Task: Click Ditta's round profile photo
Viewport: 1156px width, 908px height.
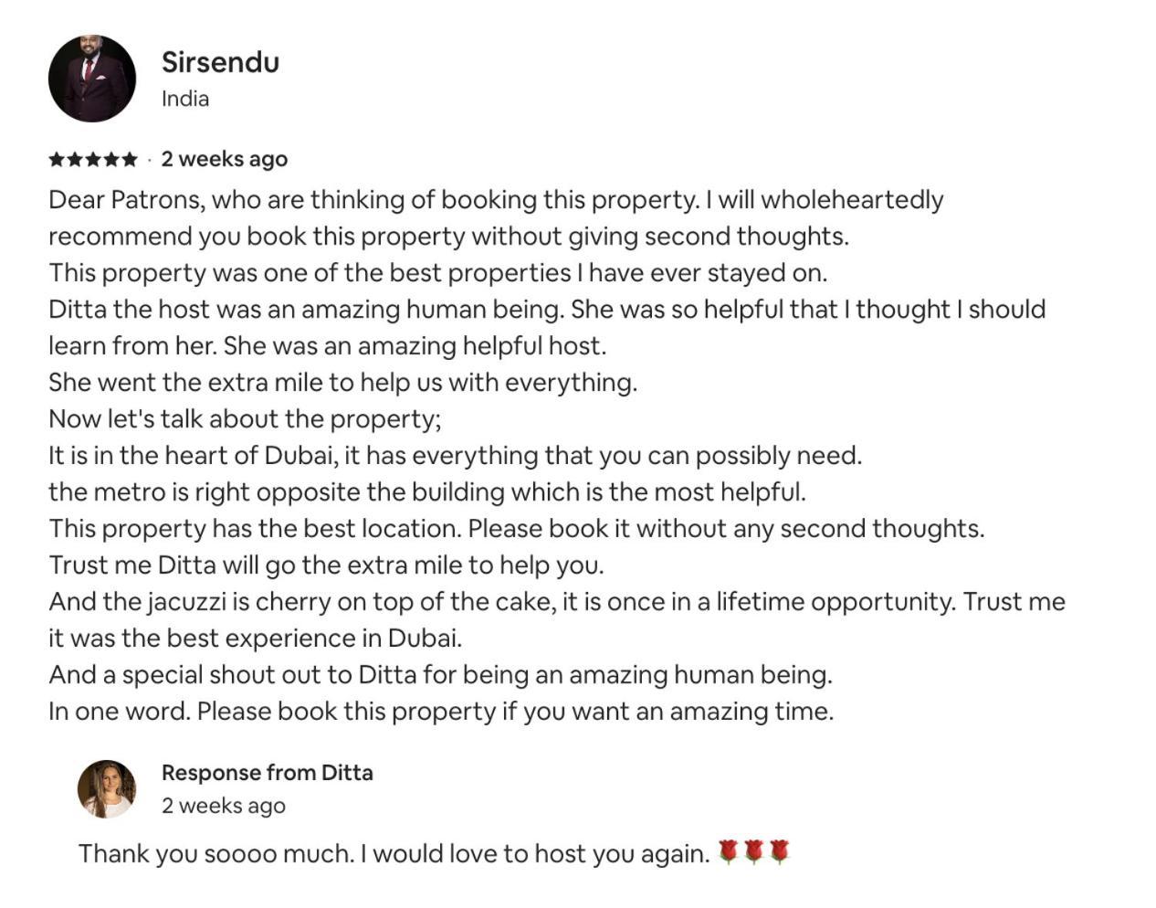Action: 107,788
